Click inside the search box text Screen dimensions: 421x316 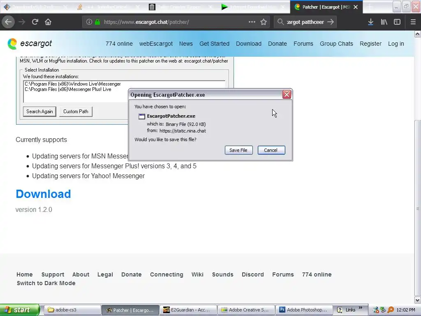tap(305, 22)
